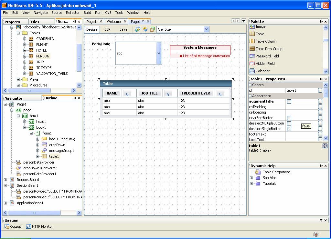Screen dimensions: 331x239
Task: Click the Preview in Browser toolbar icon
Action: [x=138, y=29]
